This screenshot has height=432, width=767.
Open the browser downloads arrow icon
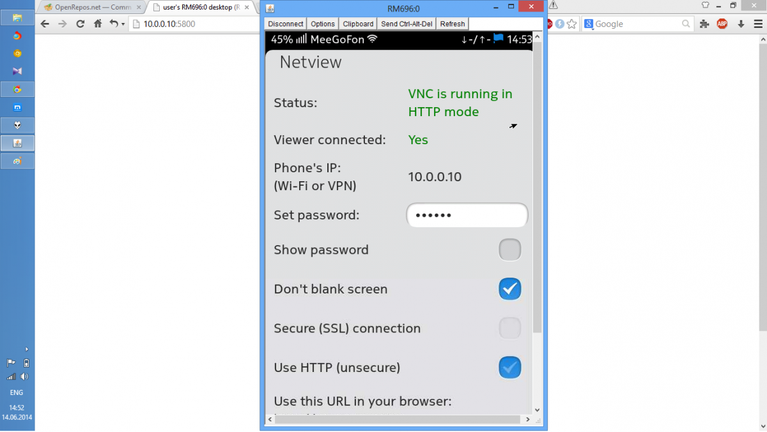pyautogui.click(x=741, y=24)
